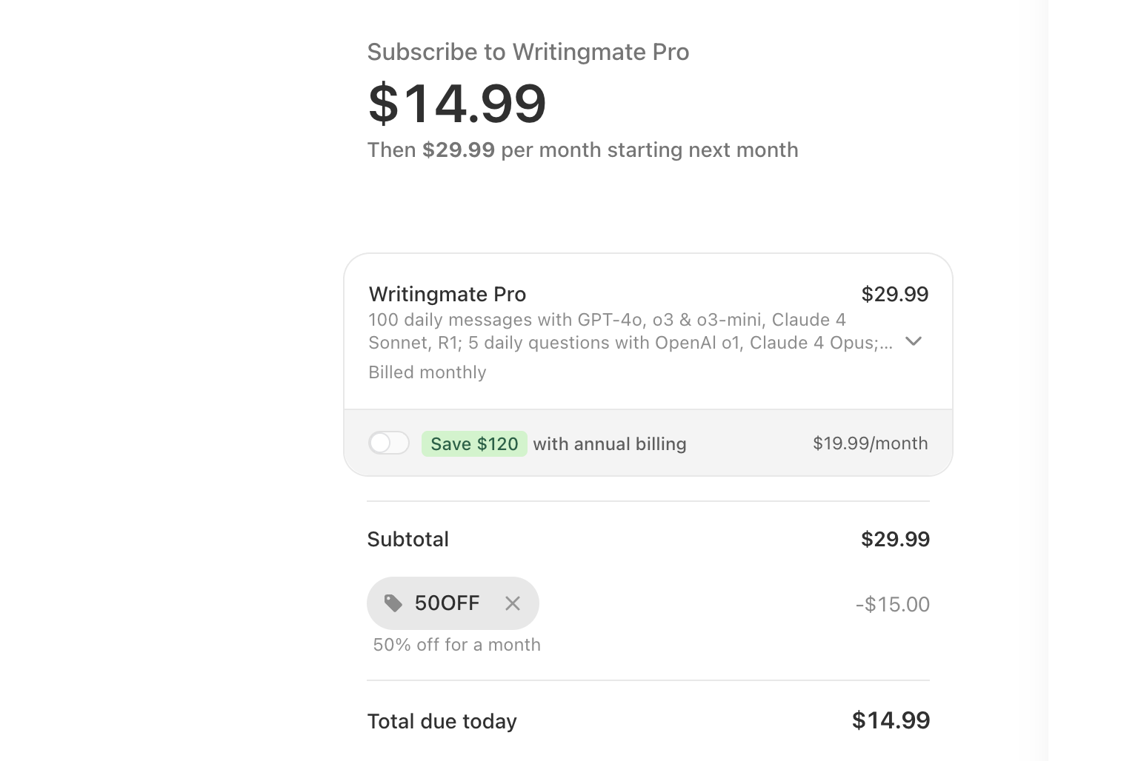Click the Writingmate Pro product name
This screenshot has height=761, width=1141.
click(x=448, y=294)
